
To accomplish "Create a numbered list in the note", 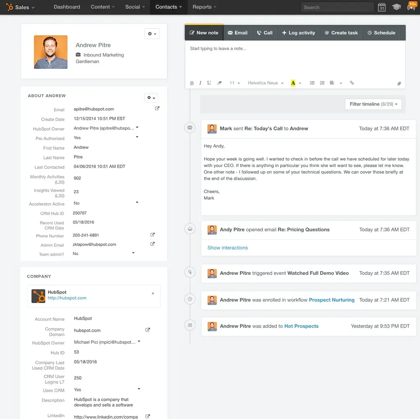I will pos(322,83).
